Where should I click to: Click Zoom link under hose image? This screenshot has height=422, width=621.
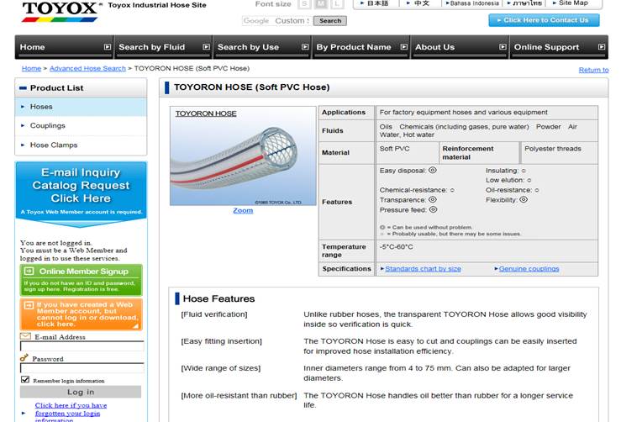[243, 210]
